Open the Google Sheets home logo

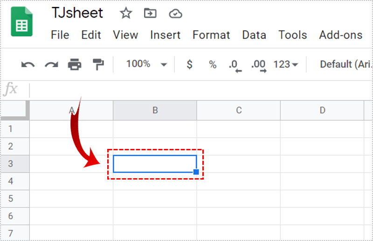coord(21,22)
